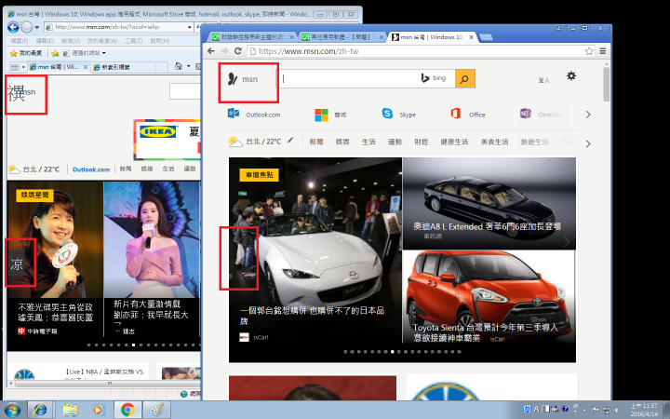Screen dimensions: 670x419
Task: Open the 我的最愛(A) menu in Internet Explorer
Action: click(102, 41)
